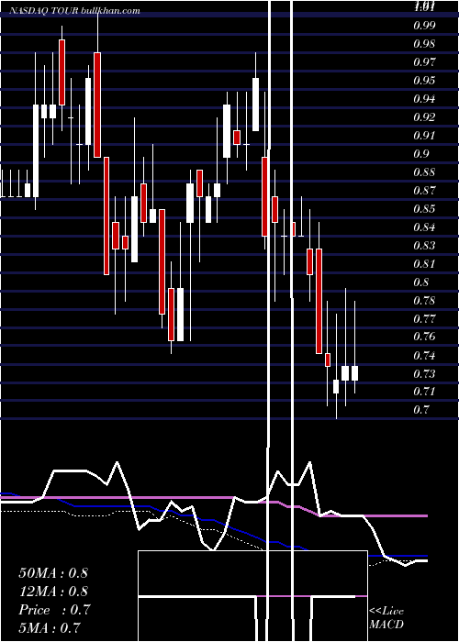Select the 0.97 price axis label
The width and height of the screenshot is (459, 642).
(424, 62)
